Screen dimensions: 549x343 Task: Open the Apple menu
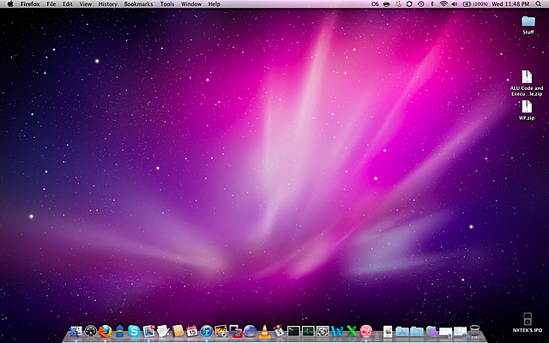click(10, 4)
